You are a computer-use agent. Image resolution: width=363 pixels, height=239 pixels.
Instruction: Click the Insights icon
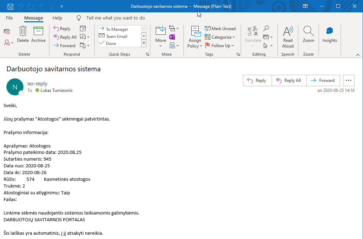(330, 34)
